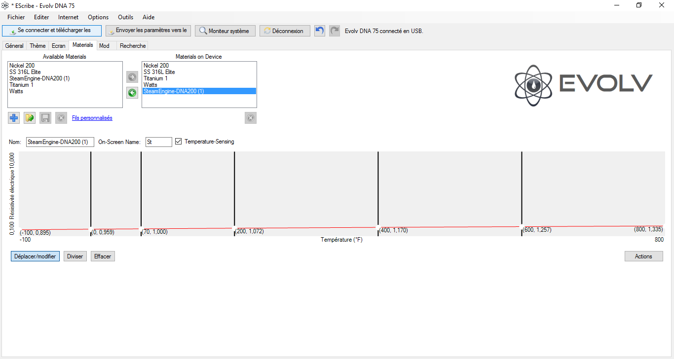Click the import material folder icon
This screenshot has width=674, height=359.
30,118
